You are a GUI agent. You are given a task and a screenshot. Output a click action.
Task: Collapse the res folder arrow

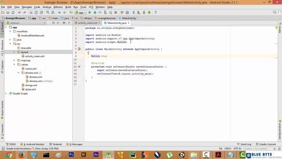coord(10,44)
